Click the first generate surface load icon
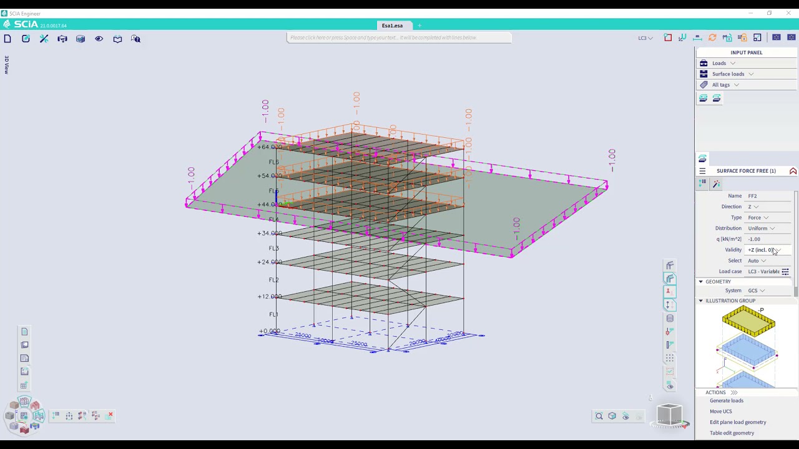The width and height of the screenshot is (799, 449). (703, 98)
